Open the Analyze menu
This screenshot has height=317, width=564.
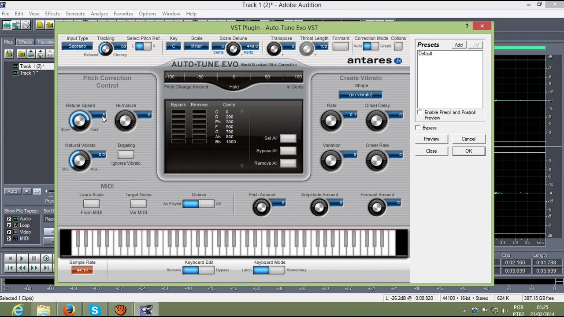pyautogui.click(x=99, y=14)
